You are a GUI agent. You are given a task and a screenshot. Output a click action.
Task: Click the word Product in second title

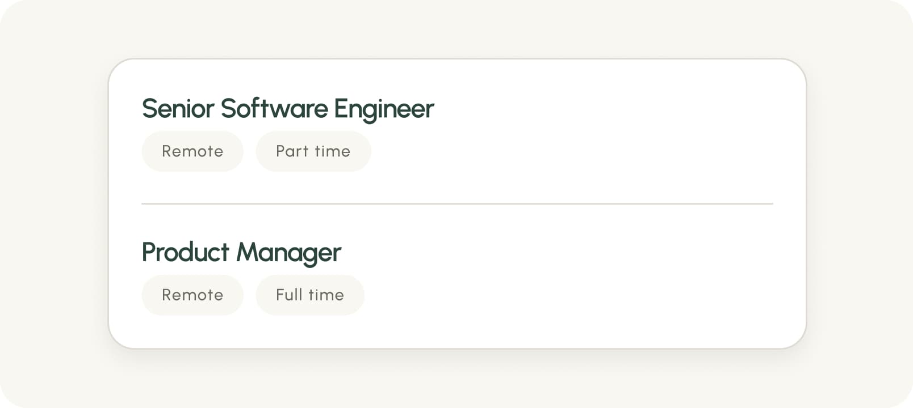[186, 253]
